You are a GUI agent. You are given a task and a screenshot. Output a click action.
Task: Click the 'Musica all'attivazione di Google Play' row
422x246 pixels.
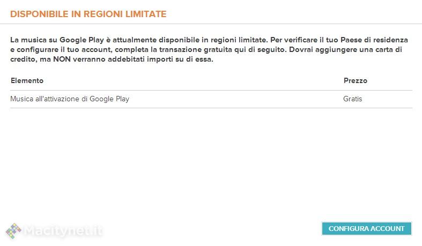click(x=70, y=99)
